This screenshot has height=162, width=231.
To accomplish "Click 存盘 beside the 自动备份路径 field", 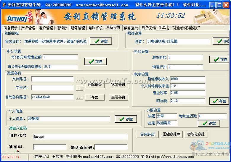I will point(95,97).
